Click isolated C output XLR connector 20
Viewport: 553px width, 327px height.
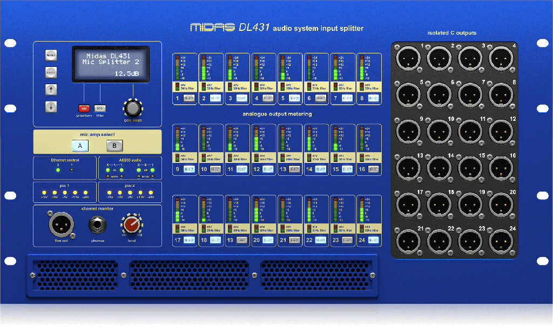point(501,205)
